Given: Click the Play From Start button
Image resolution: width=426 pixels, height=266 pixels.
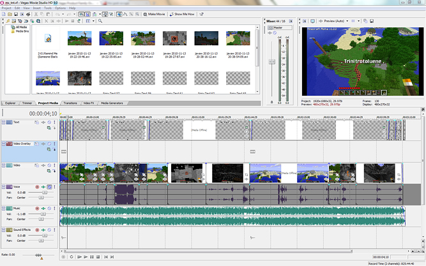Looking at the screenshot, I should pos(79,257).
